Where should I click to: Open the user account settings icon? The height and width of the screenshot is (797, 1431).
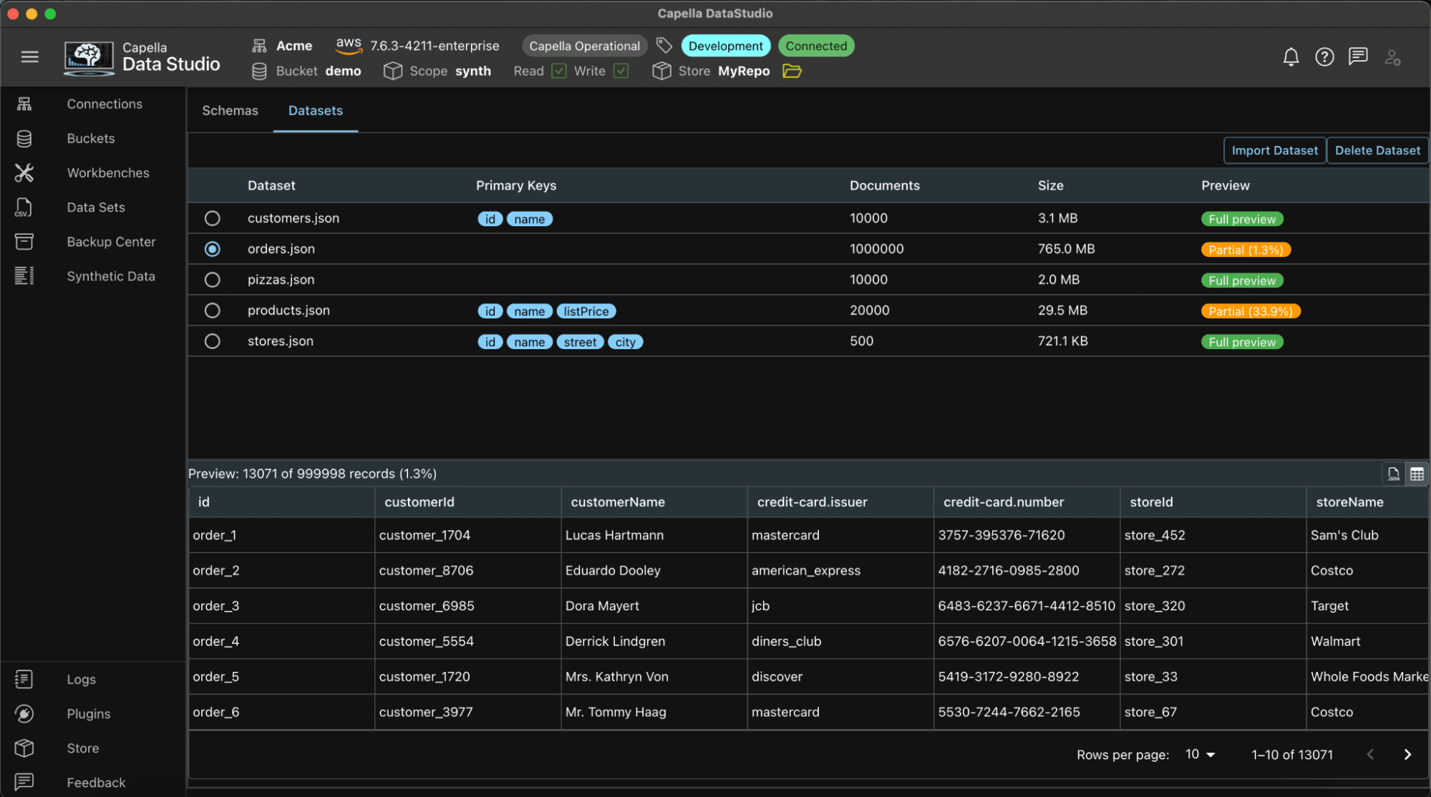pos(1392,57)
